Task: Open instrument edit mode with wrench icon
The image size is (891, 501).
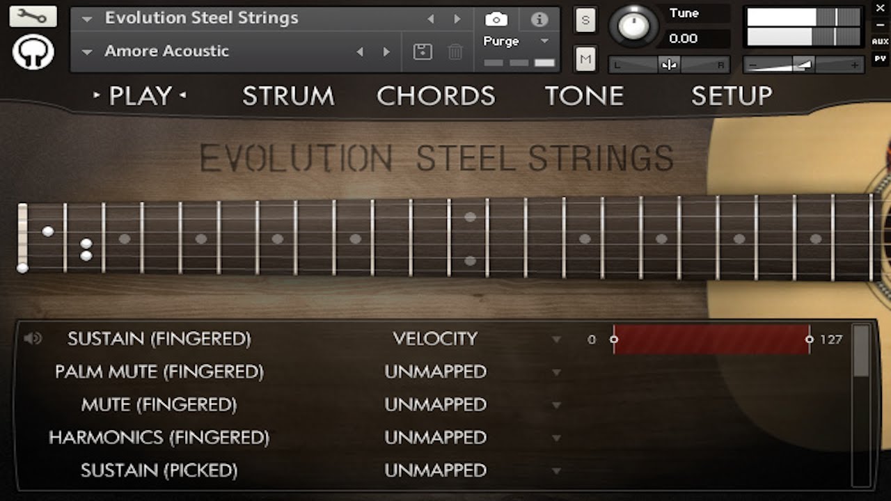Action: (33, 15)
